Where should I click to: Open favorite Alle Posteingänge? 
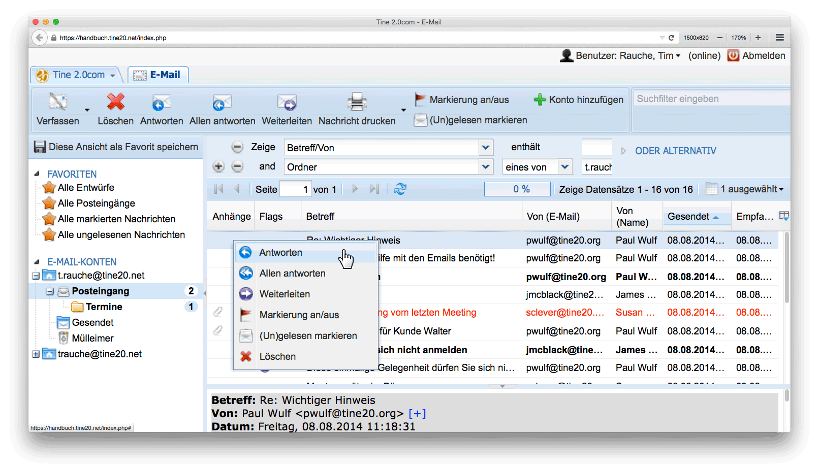(96, 204)
